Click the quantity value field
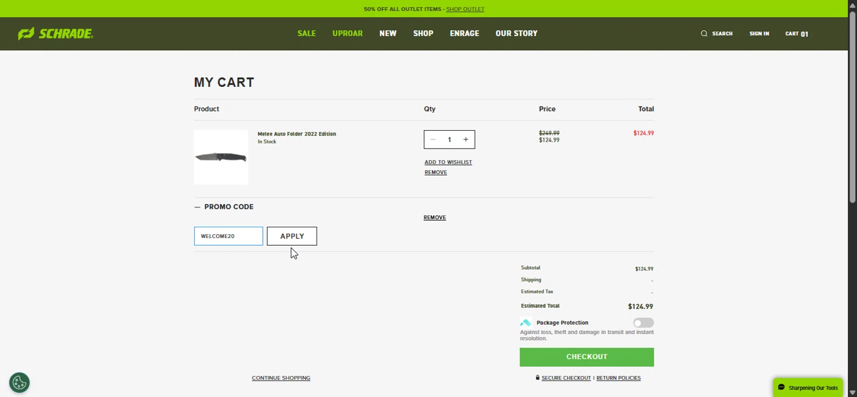Image resolution: width=857 pixels, height=397 pixels. click(450, 139)
